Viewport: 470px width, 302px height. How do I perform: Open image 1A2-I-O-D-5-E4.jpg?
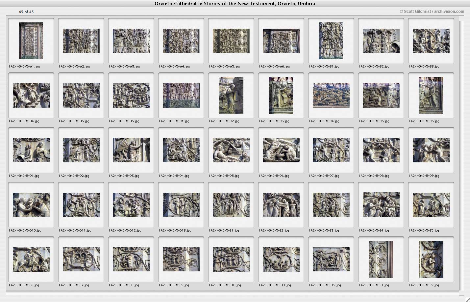(x=381, y=205)
